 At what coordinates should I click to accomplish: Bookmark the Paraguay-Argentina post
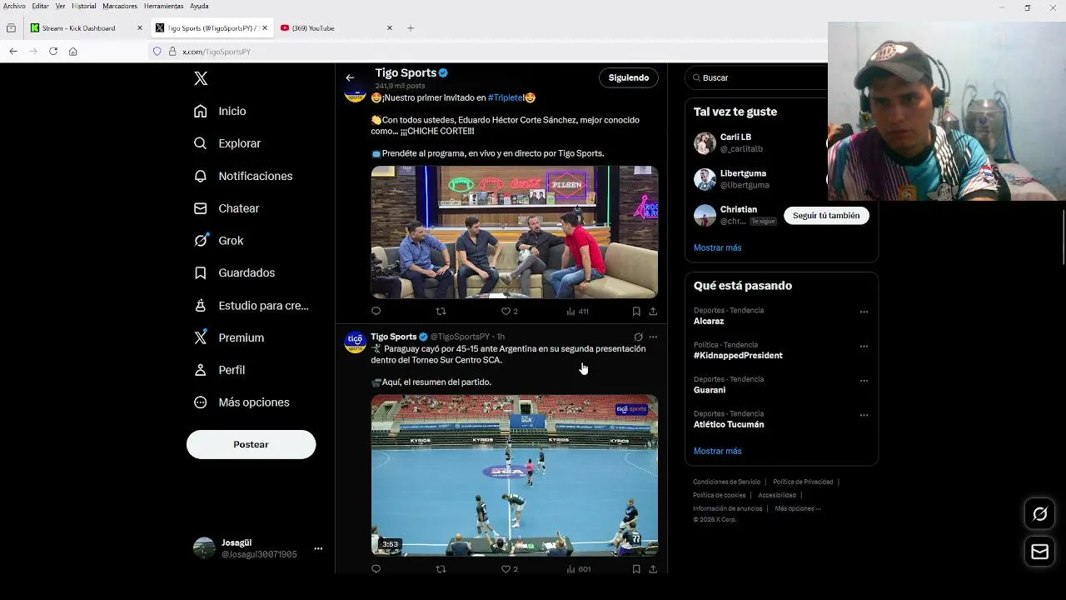coord(636,569)
